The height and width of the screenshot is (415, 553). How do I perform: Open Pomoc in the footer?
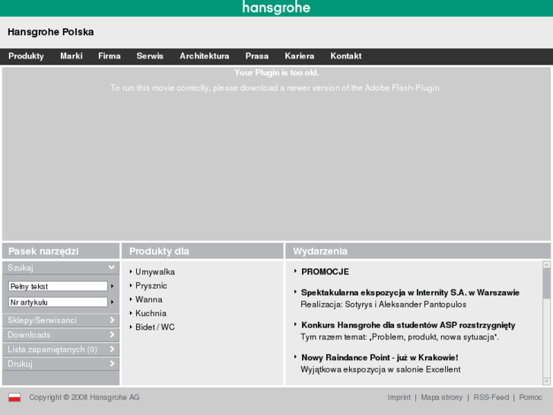click(x=530, y=397)
